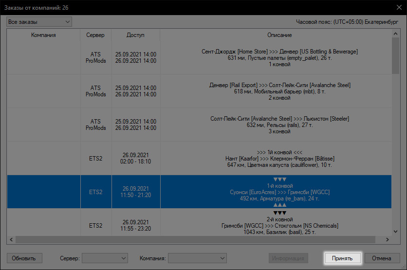Click cargo text '1043 км, Базилик (basil)'
The height and width of the screenshot is (270, 407).
(x=279, y=232)
